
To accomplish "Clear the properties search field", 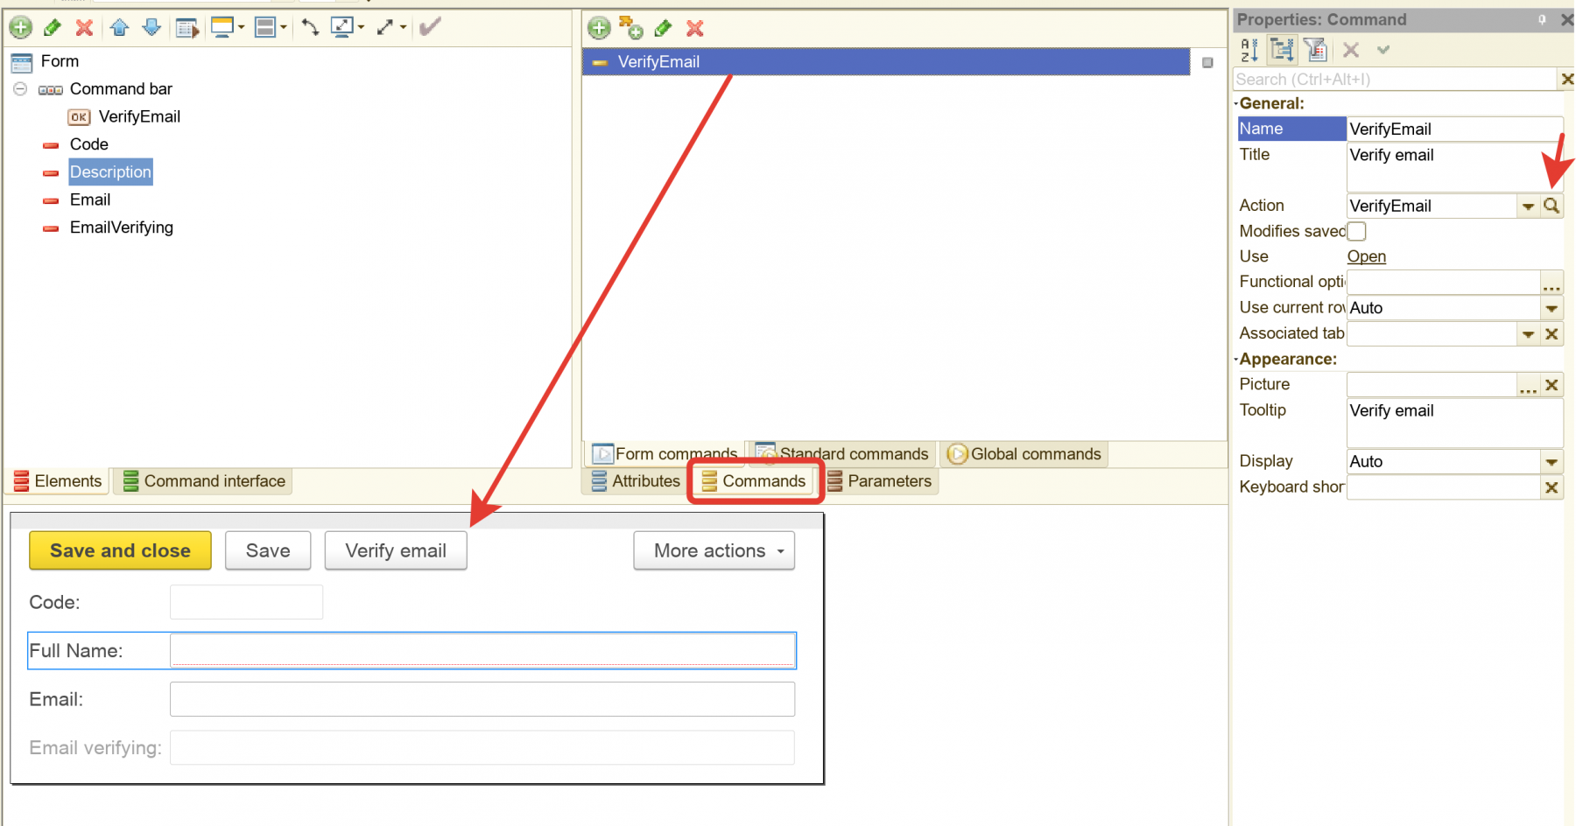I will point(1566,80).
